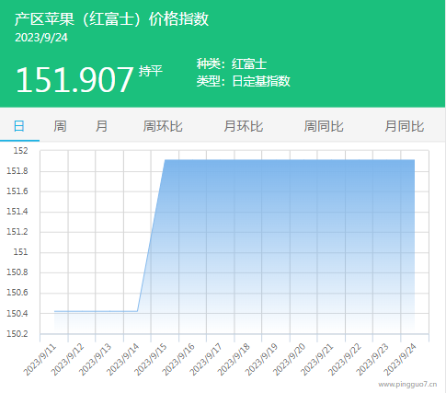Click the 2023/9/11 x-axis date label
The height and width of the screenshot is (393, 446).
click(40, 360)
